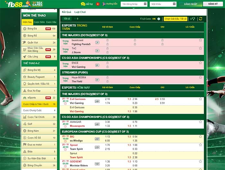This screenshot has height=170, width=225.
Task: Switch to the Cược Sớm tab
Action: [x=39, y=22]
